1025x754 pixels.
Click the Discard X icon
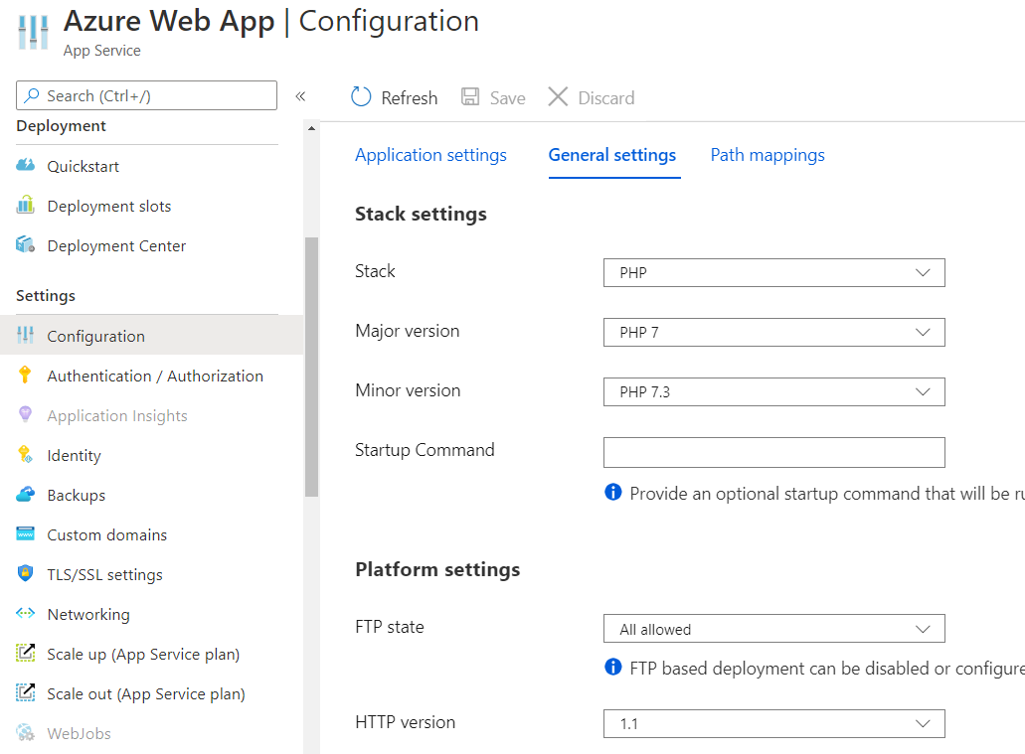(x=558, y=96)
